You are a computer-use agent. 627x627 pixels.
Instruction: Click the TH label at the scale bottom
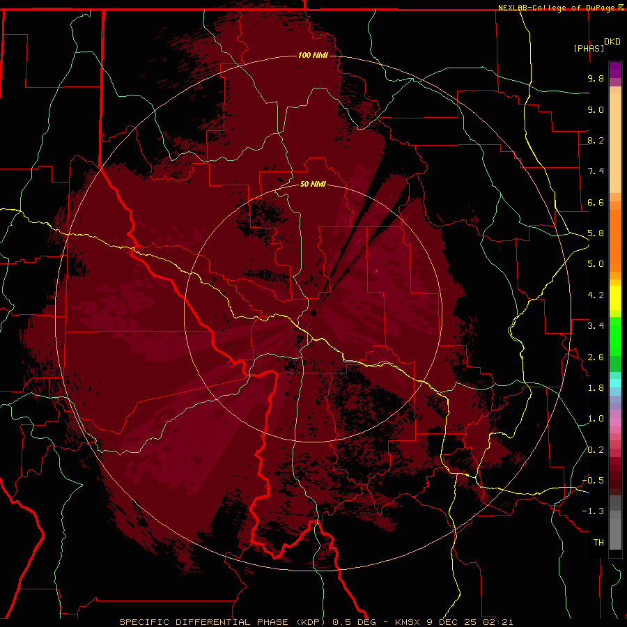(598, 543)
